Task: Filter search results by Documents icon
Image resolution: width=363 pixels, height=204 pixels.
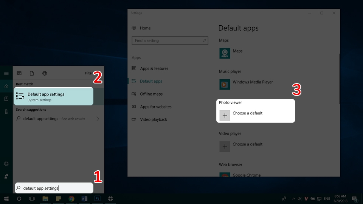Action: 32,73
